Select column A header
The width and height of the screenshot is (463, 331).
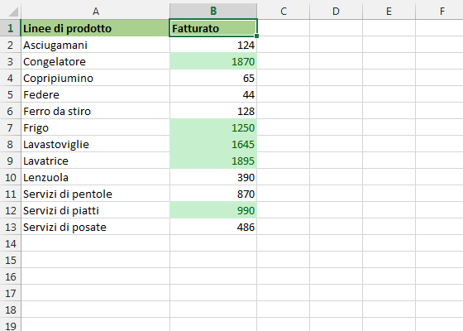coord(95,12)
